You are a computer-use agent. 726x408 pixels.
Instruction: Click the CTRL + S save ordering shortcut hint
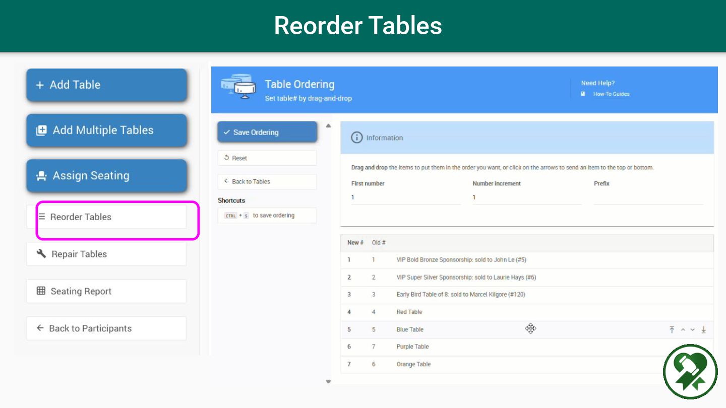point(267,215)
